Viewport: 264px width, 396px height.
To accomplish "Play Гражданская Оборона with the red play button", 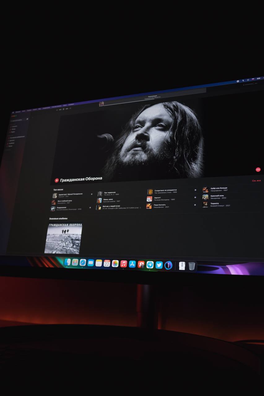I will [x=57, y=180].
